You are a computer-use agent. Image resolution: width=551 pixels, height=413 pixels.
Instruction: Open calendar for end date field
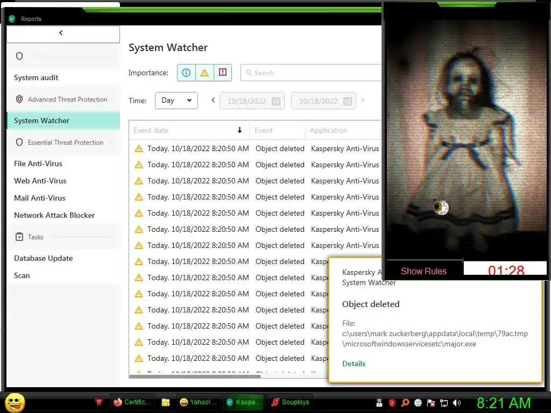(347, 101)
